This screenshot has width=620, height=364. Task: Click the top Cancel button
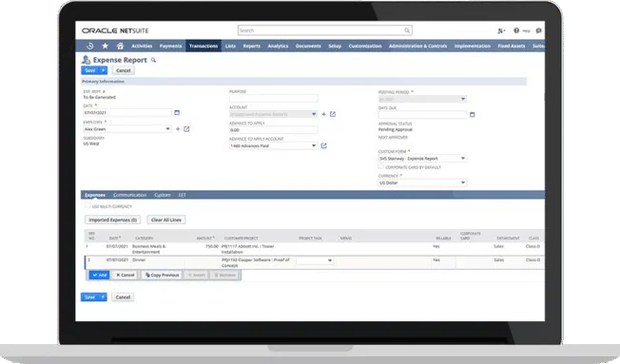pyautogui.click(x=124, y=70)
